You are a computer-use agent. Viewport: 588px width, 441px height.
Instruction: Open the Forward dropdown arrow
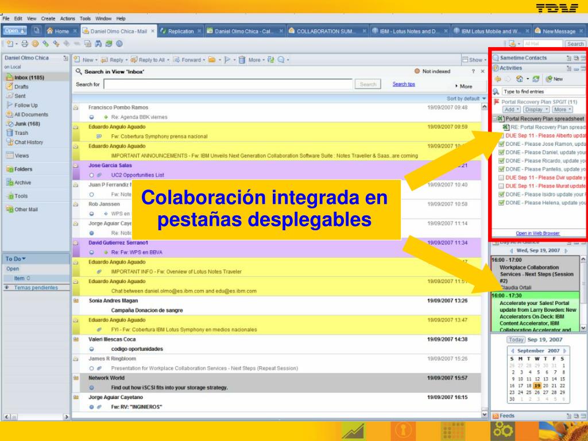(x=204, y=60)
